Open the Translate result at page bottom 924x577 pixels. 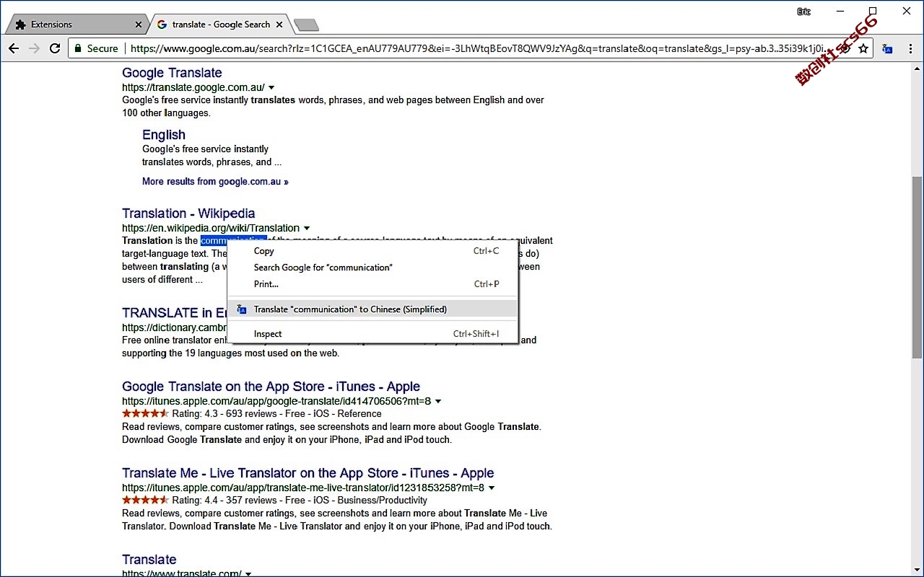149,560
